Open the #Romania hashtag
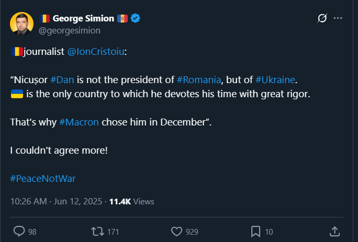 tap(199, 80)
